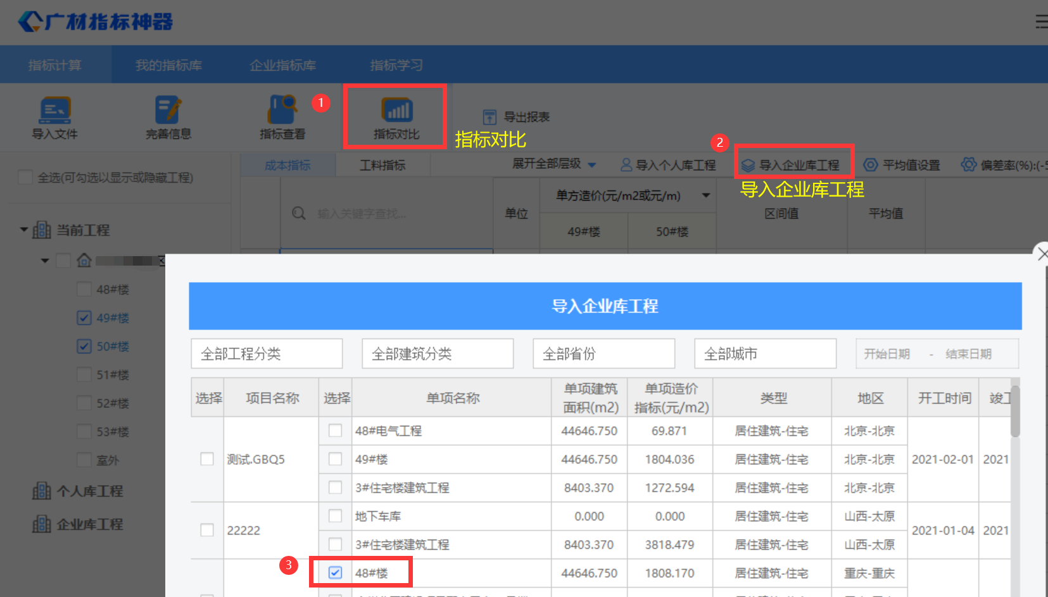
Task: Click the 当前工程 building icon
Action: click(42, 230)
